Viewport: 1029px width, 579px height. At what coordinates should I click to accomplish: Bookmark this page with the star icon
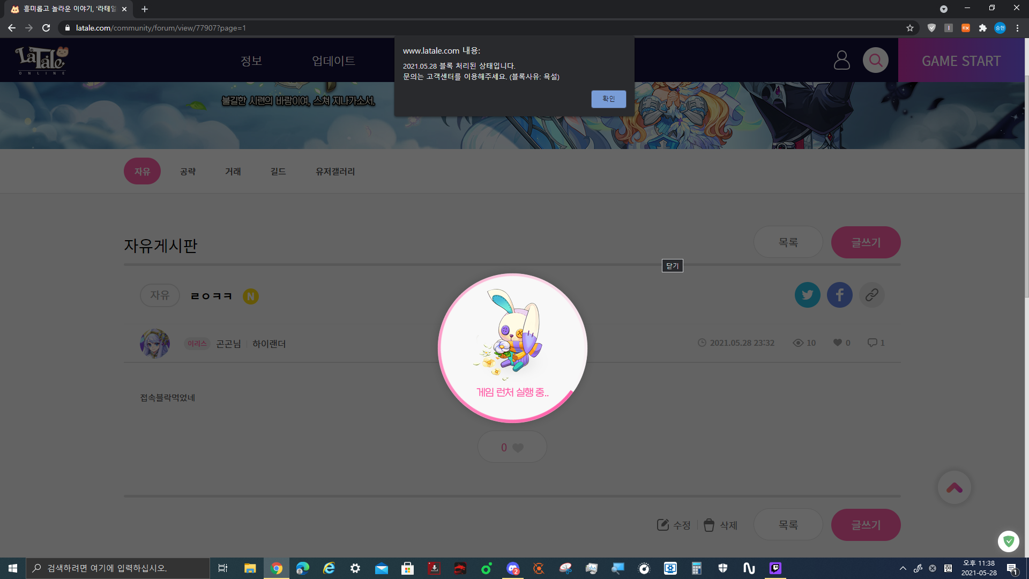[909, 28]
